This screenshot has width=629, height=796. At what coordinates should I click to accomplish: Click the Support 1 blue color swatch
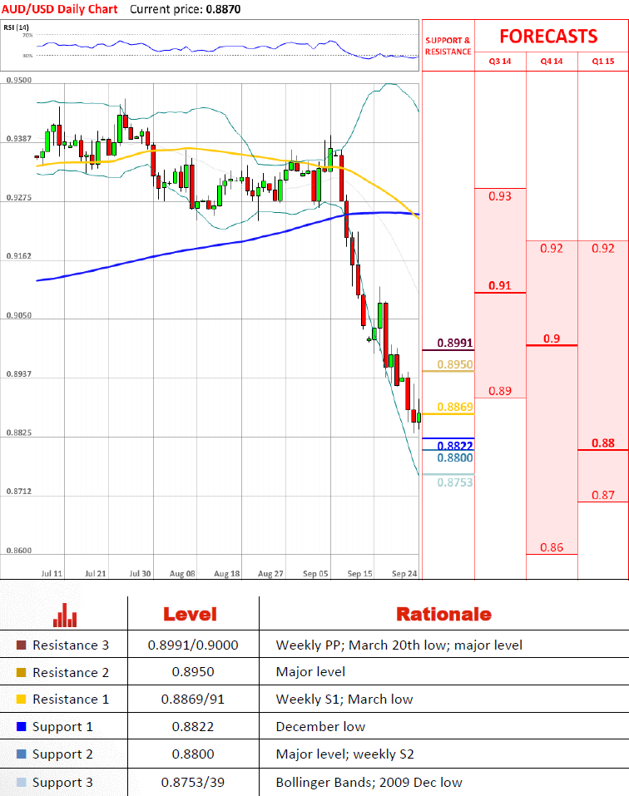point(22,727)
